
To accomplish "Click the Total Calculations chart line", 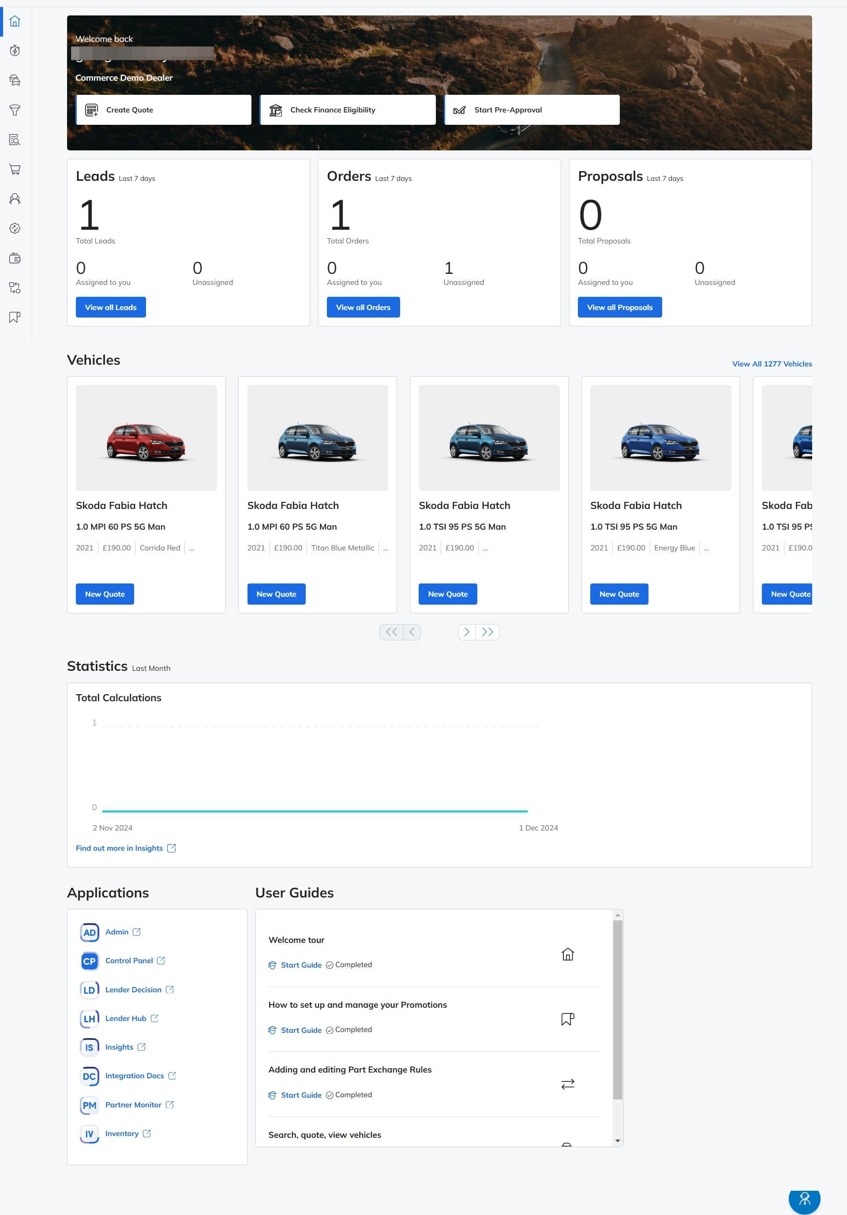I will (315, 811).
